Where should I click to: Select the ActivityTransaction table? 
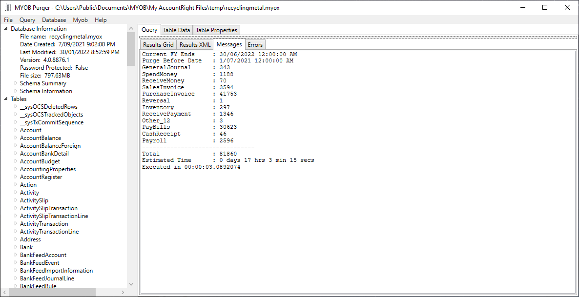coord(44,223)
